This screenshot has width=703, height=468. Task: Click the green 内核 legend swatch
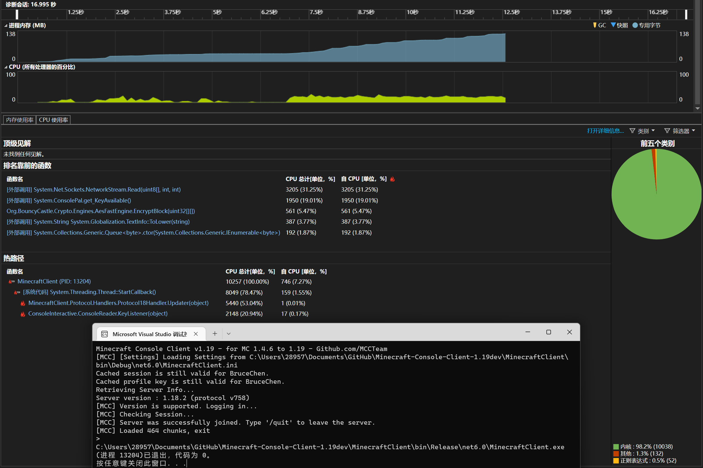[x=616, y=447]
